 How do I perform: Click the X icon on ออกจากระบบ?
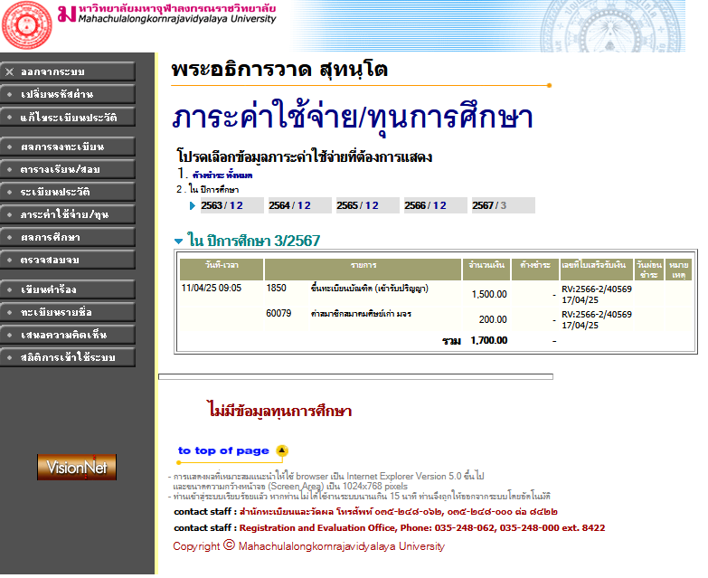click(9, 71)
